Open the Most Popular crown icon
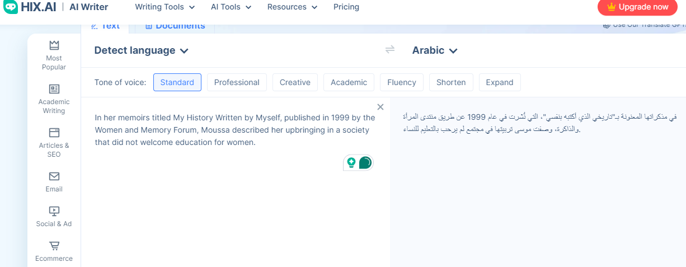686x267 pixels. point(54,45)
